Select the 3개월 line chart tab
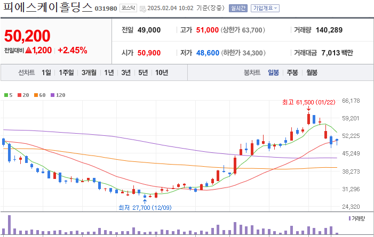Image resolution: width=374 pixels, height=237 pixels. [89, 72]
